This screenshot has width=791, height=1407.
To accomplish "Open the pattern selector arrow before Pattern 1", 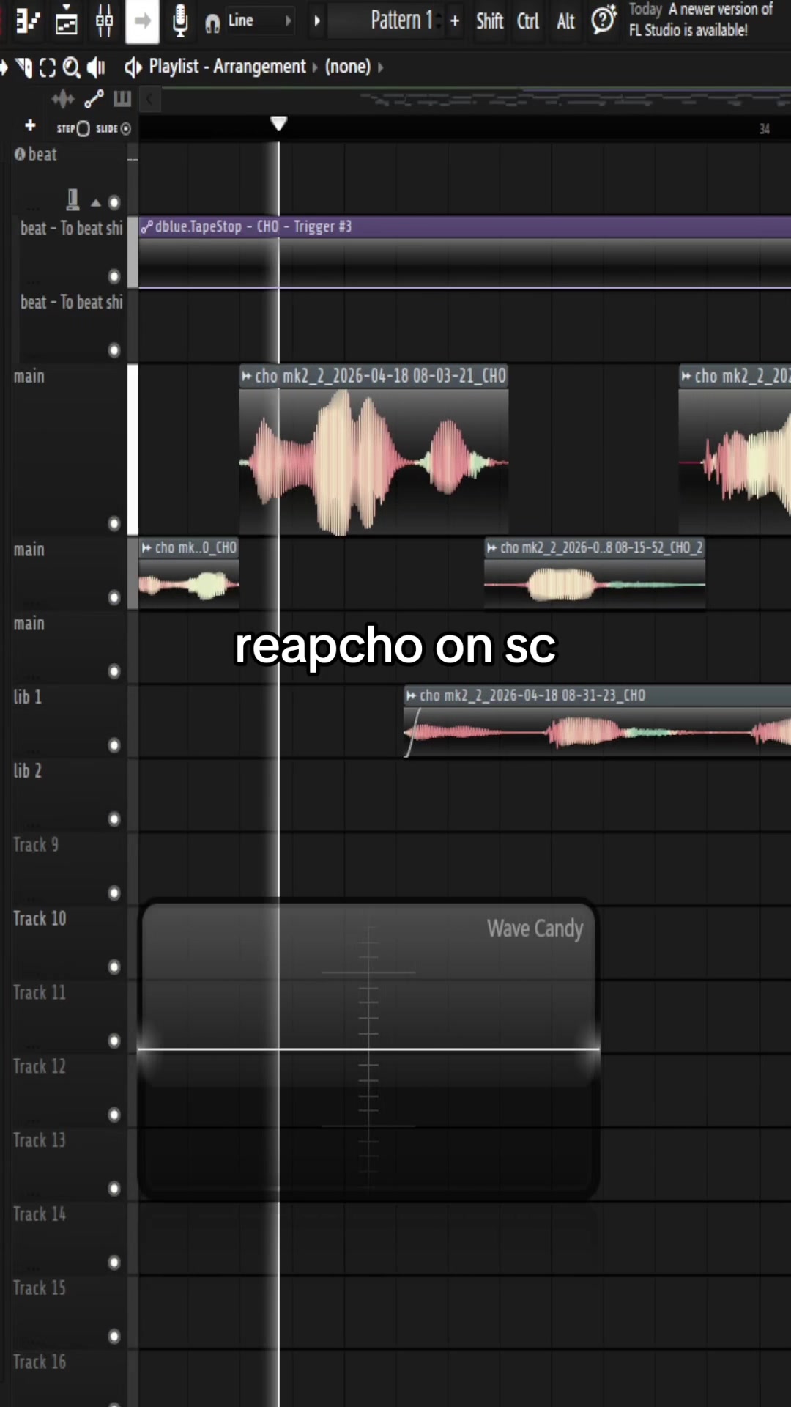I will click(317, 21).
